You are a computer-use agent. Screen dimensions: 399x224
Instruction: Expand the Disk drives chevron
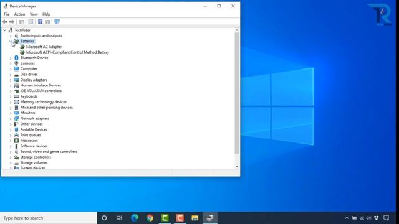[x=11, y=75]
